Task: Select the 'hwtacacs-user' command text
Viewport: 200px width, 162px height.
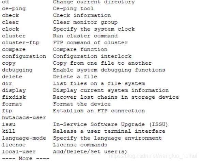Action: tap(24, 118)
